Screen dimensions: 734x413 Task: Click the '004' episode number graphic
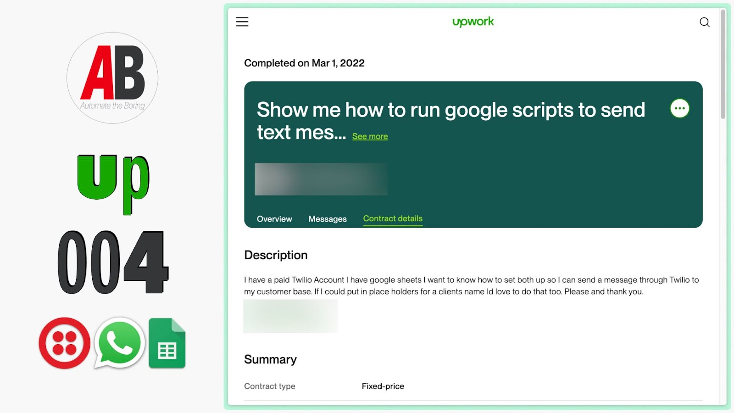pos(113,262)
